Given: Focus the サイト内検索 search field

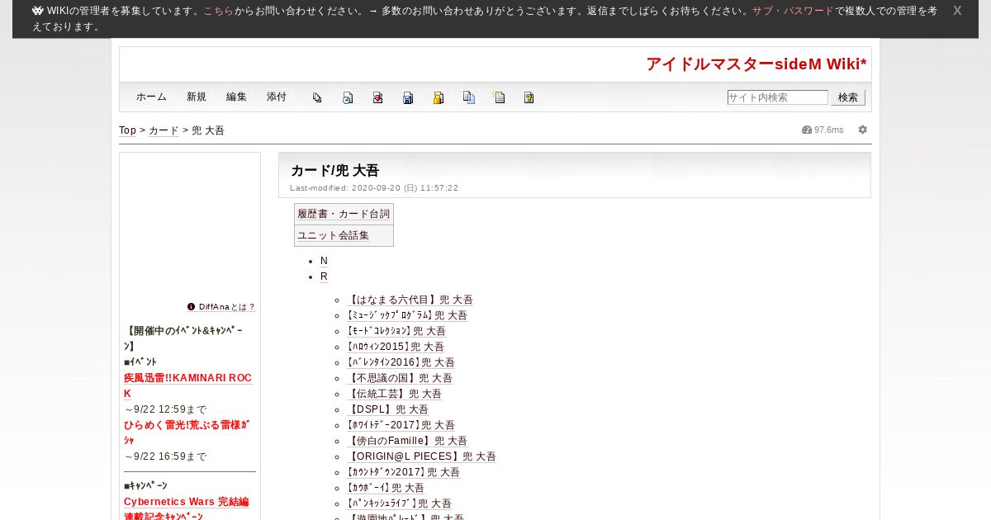Looking at the screenshot, I should pos(777,97).
